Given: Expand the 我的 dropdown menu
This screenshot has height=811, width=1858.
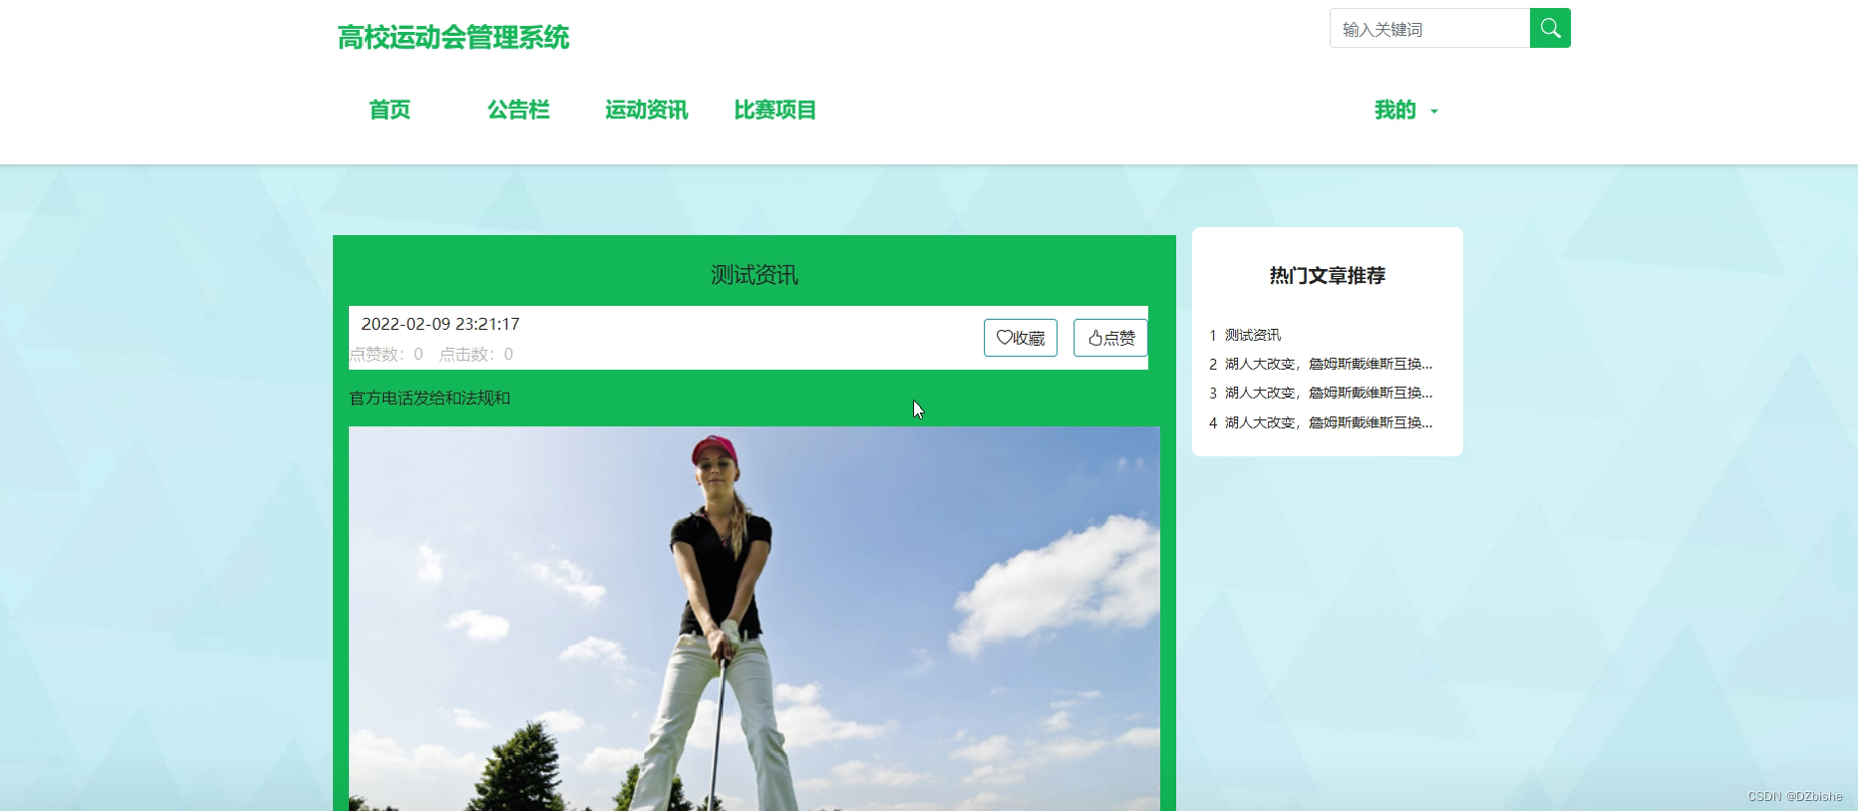Looking at the screenshot, I should [x=1405, y=110].
